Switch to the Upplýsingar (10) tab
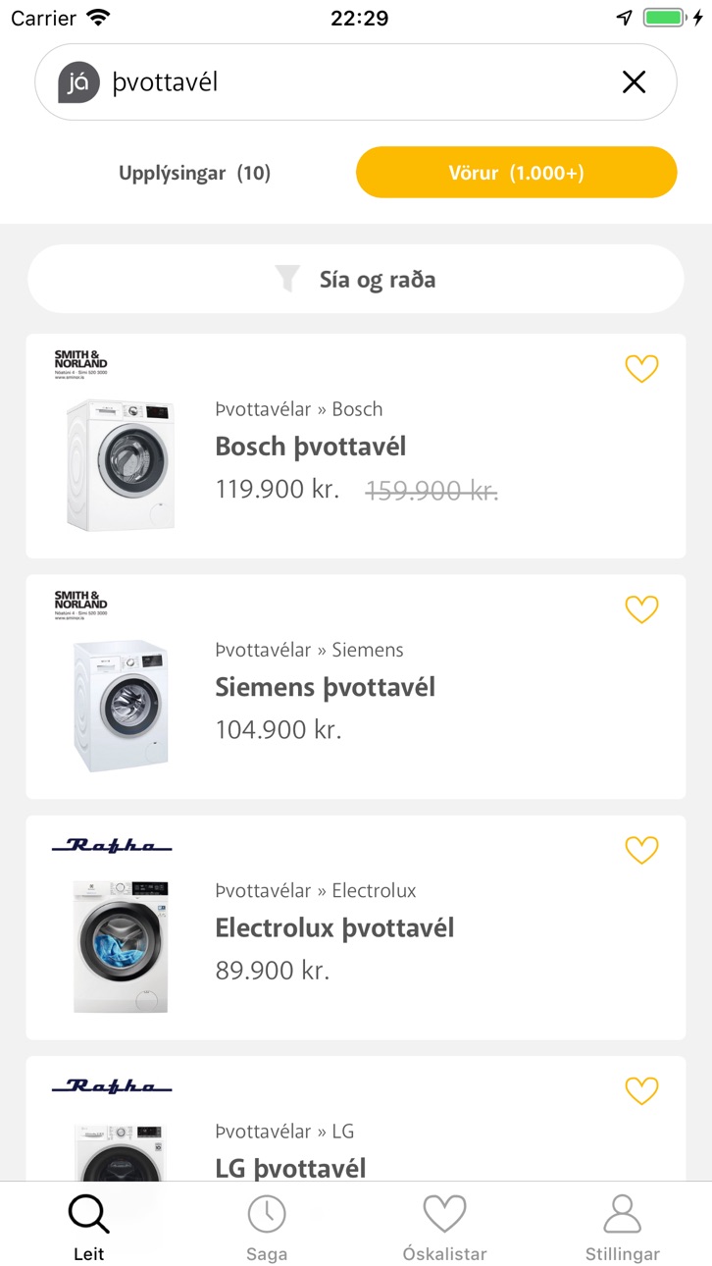712x1266 pixels. (x=194, y=173)
